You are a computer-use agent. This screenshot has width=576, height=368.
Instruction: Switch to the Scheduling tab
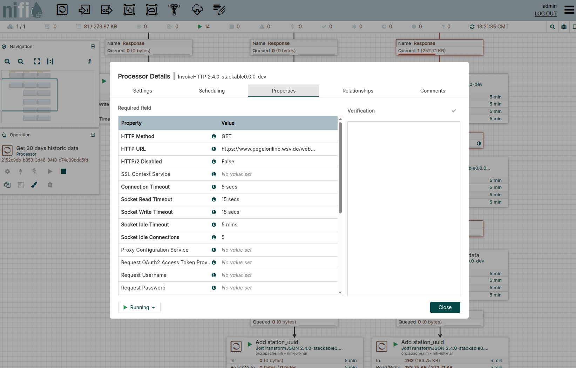tap(212, 91)
